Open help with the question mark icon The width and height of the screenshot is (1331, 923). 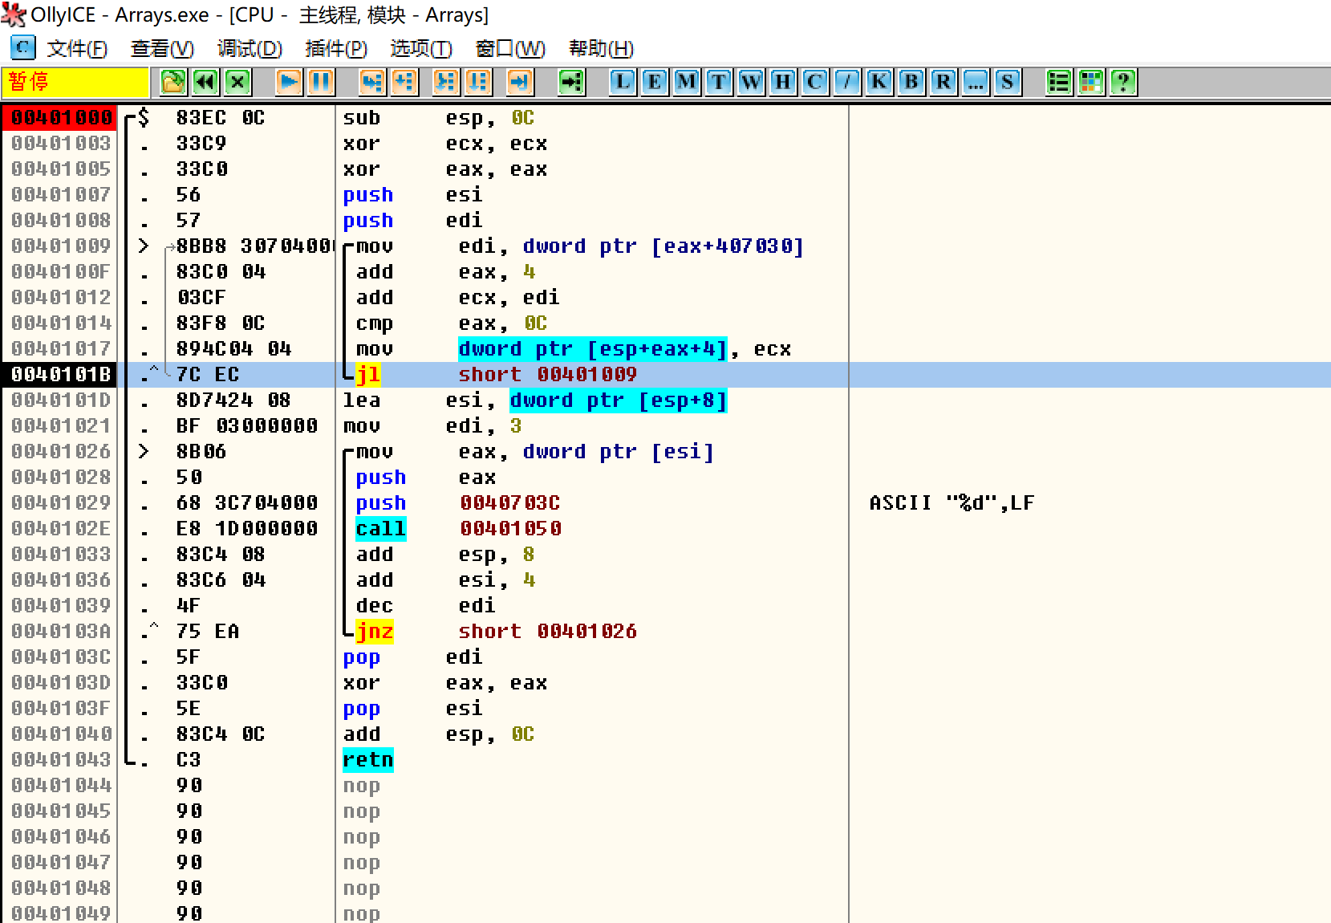1123,82
